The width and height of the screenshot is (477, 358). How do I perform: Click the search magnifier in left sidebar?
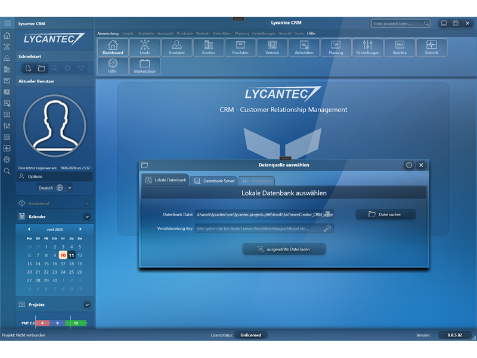[7, 171]
